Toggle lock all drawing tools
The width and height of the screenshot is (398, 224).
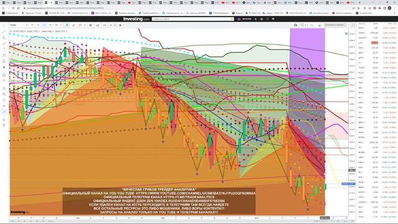4,100
